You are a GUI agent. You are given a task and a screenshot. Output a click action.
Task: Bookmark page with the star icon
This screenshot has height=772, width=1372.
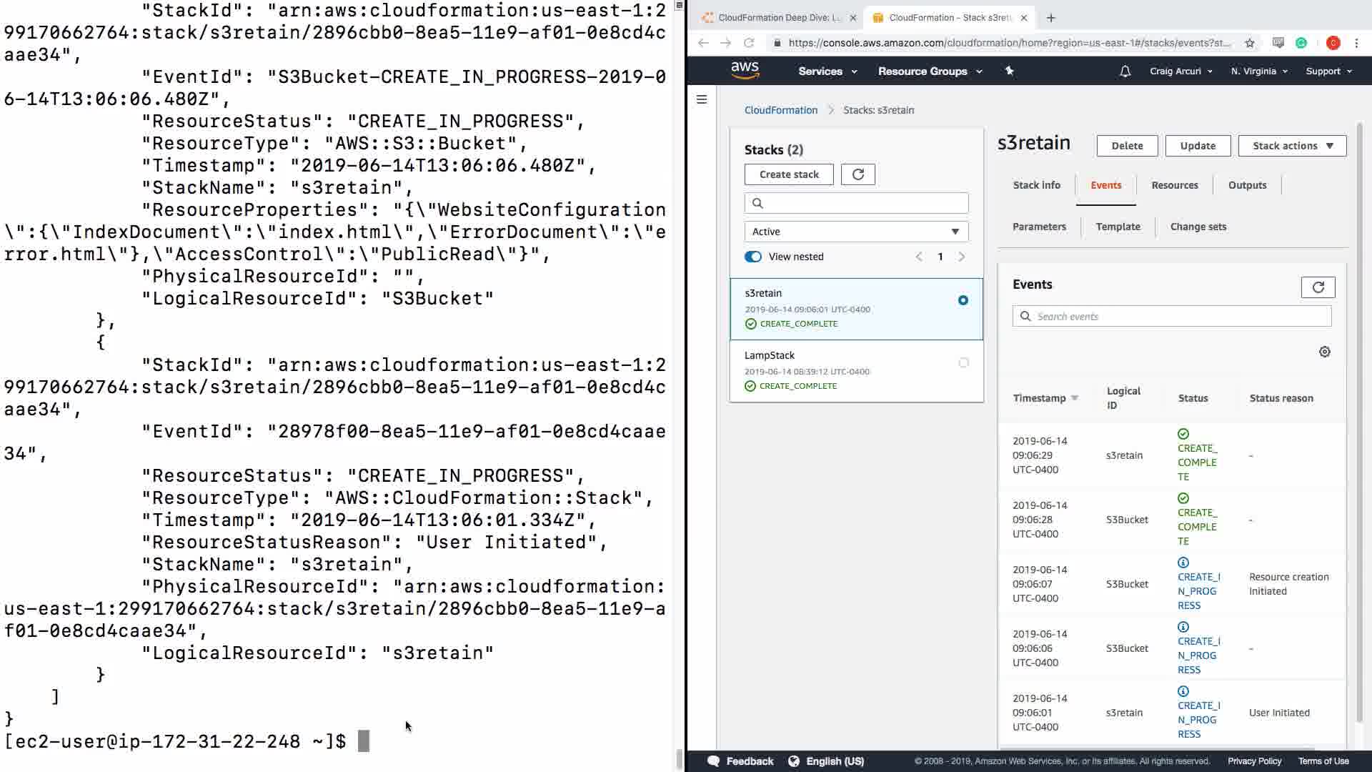[1249, 43]
